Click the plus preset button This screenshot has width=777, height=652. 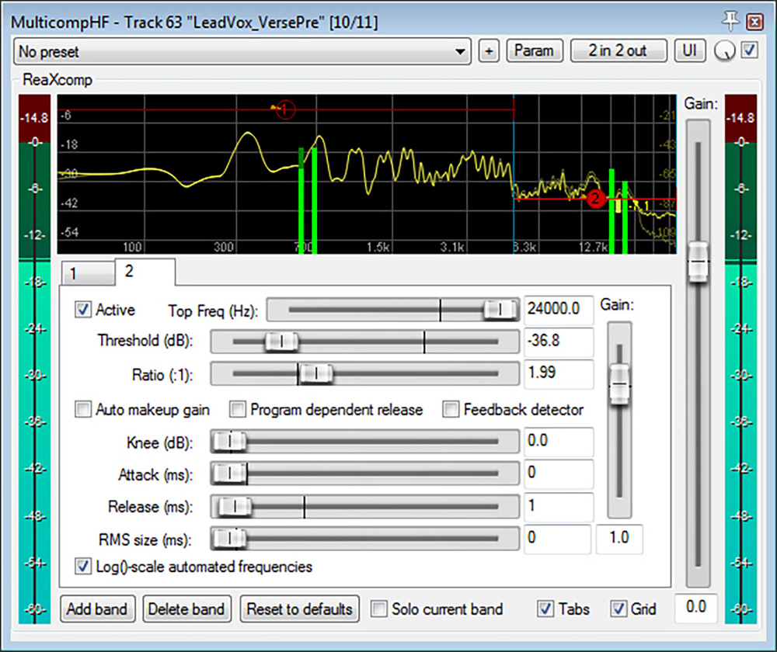tap(489, 51)
